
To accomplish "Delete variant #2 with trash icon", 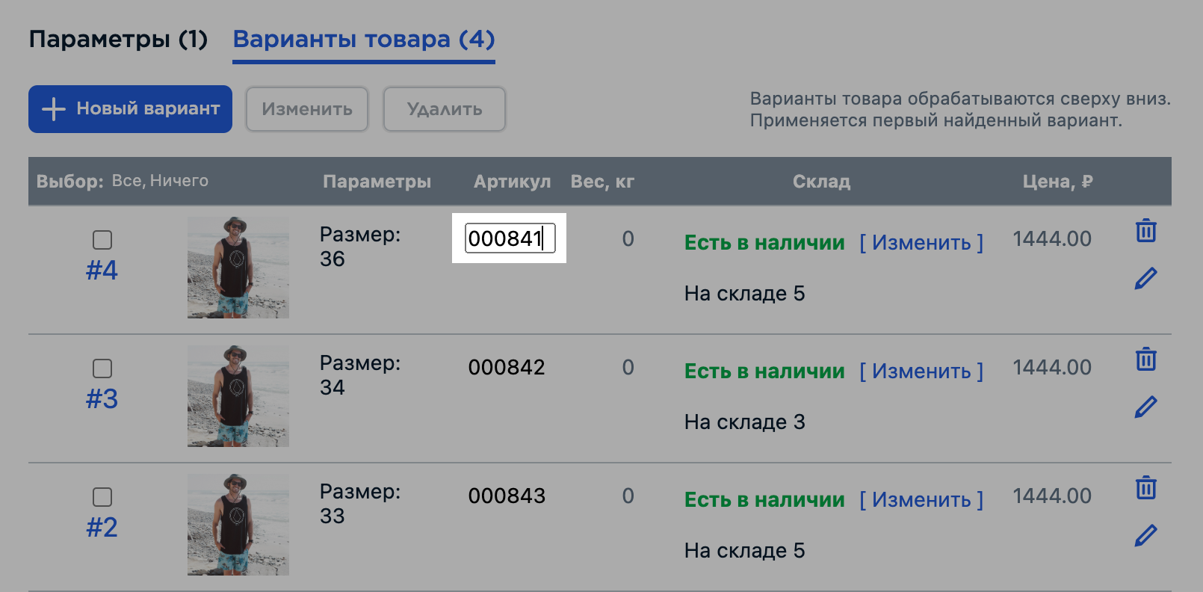I will point(1145,487).
